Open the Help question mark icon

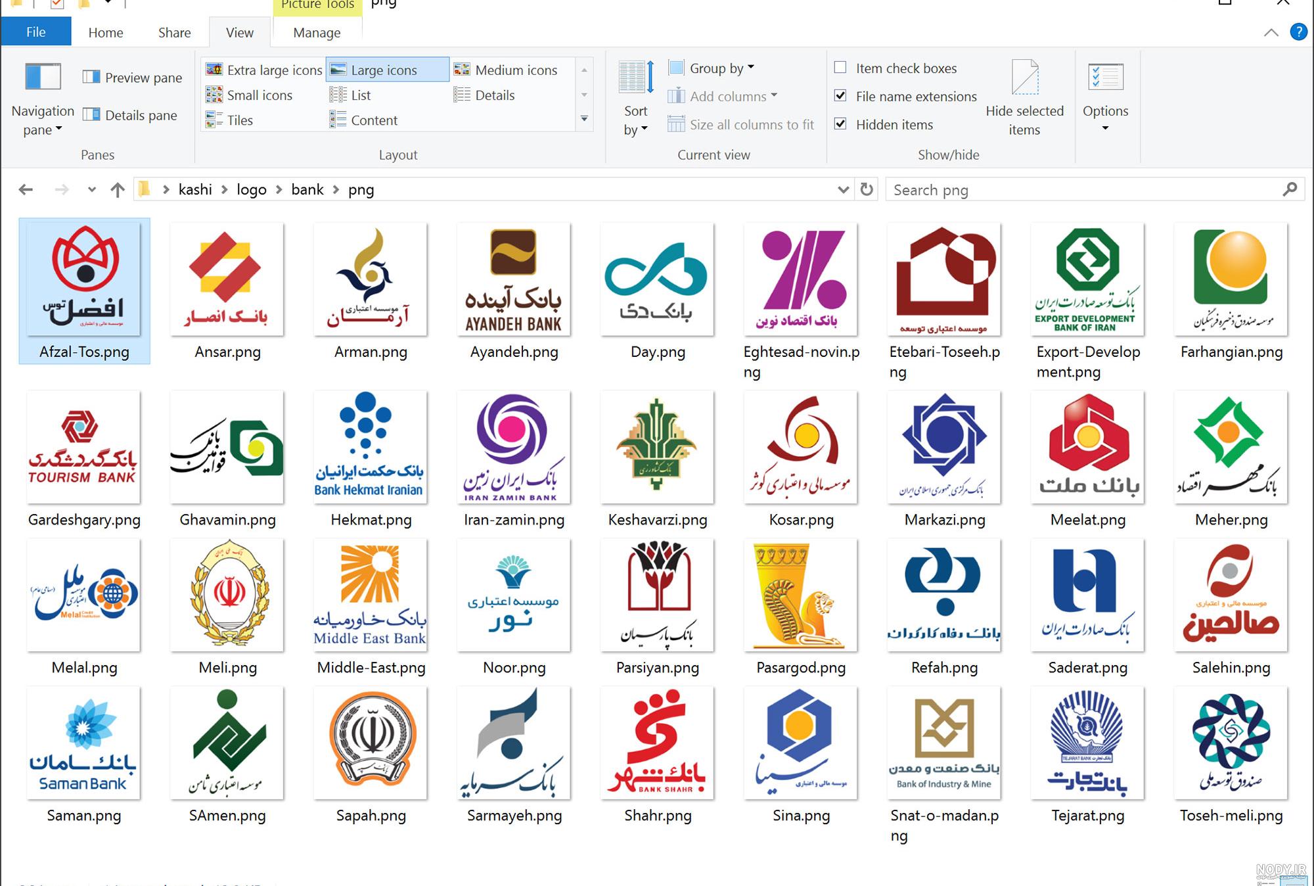pos(1298,32)
